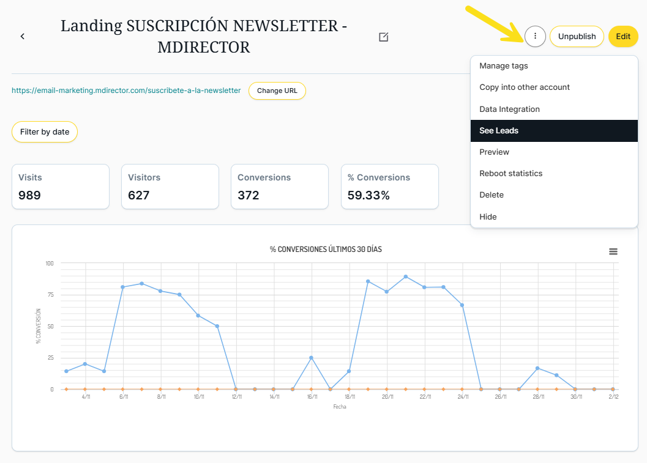Open the three-dot options menu
Screen dimensions: 647x463
[535, 37]
